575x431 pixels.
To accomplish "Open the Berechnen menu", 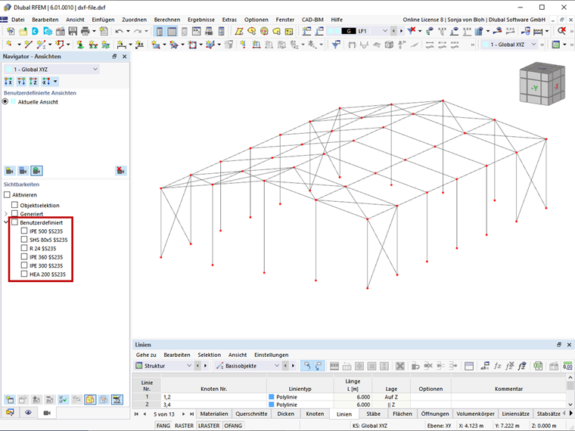I will pyautogui.click(x=167, y=20).
